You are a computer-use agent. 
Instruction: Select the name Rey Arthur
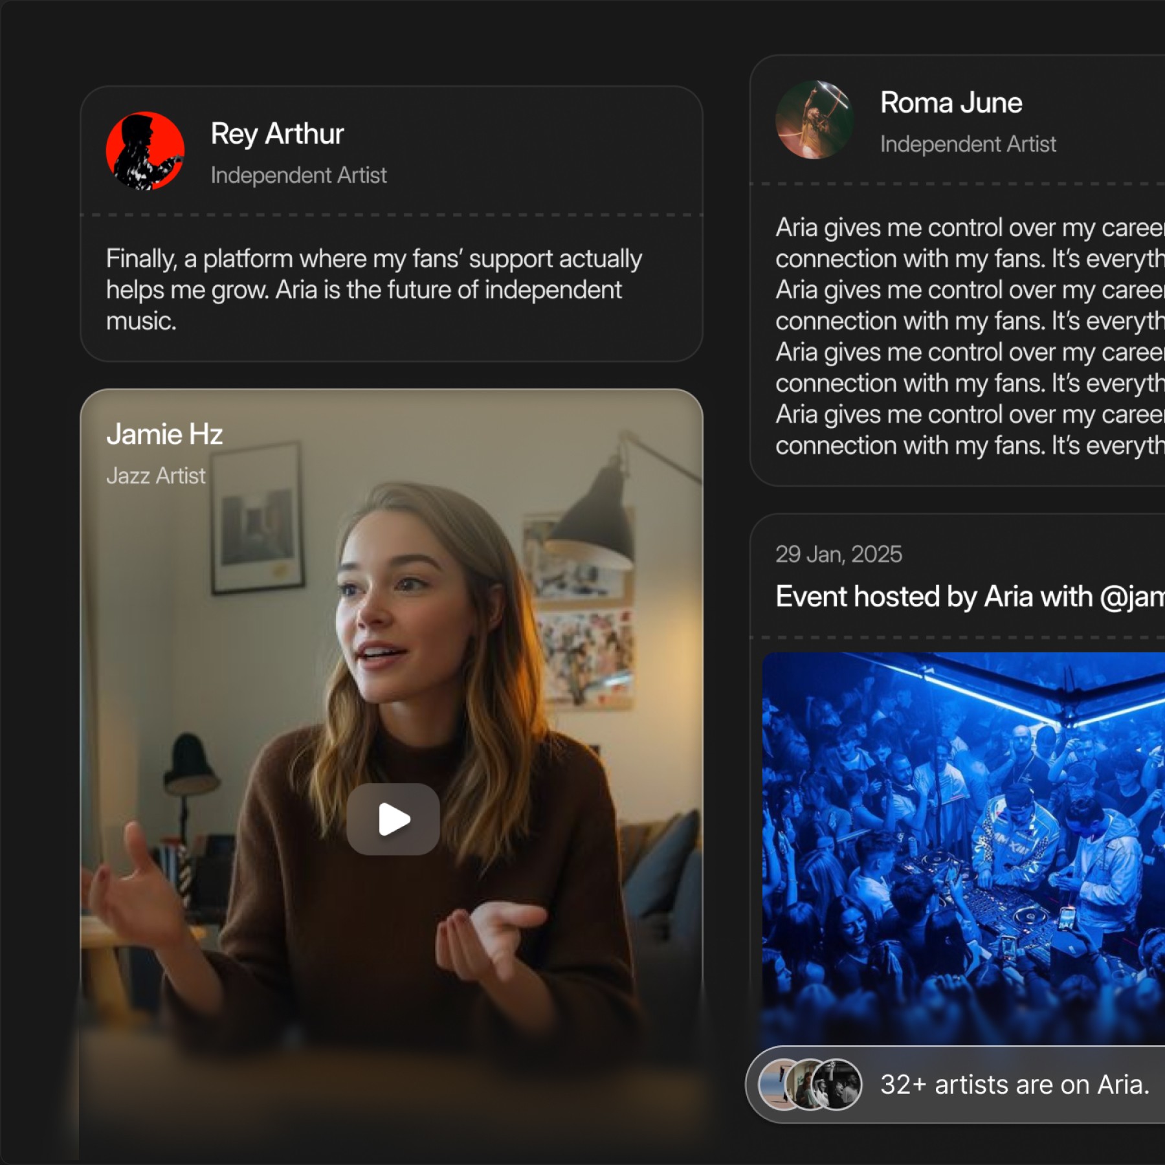277,134
